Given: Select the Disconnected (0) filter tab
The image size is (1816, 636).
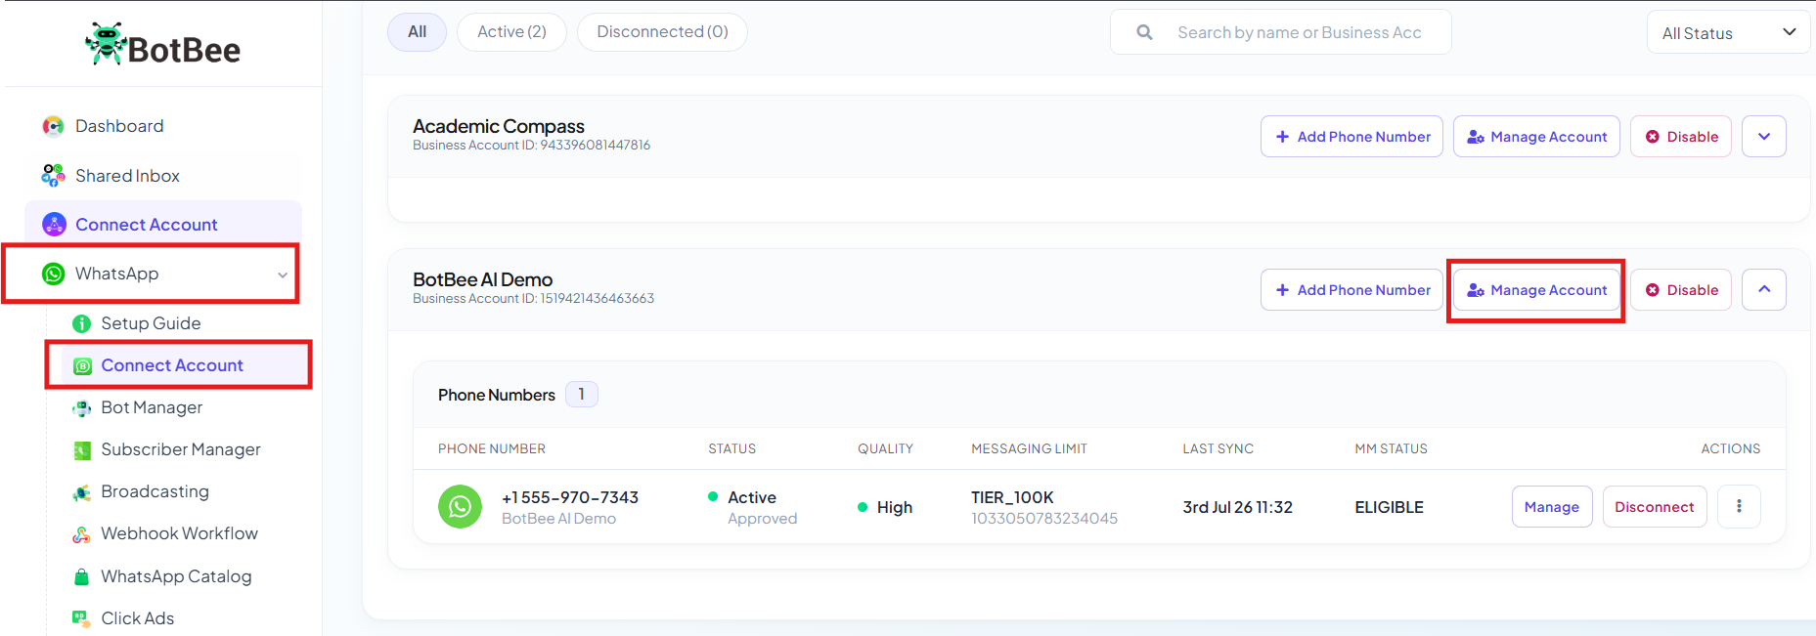Looking at the screenshot, I should [x=662, y=32].
